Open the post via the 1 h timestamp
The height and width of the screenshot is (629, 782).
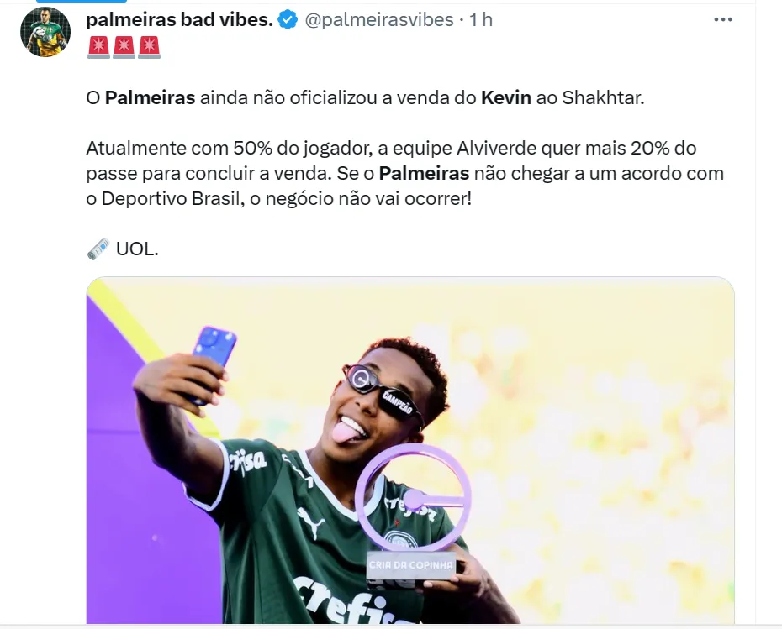pos(481,19)
